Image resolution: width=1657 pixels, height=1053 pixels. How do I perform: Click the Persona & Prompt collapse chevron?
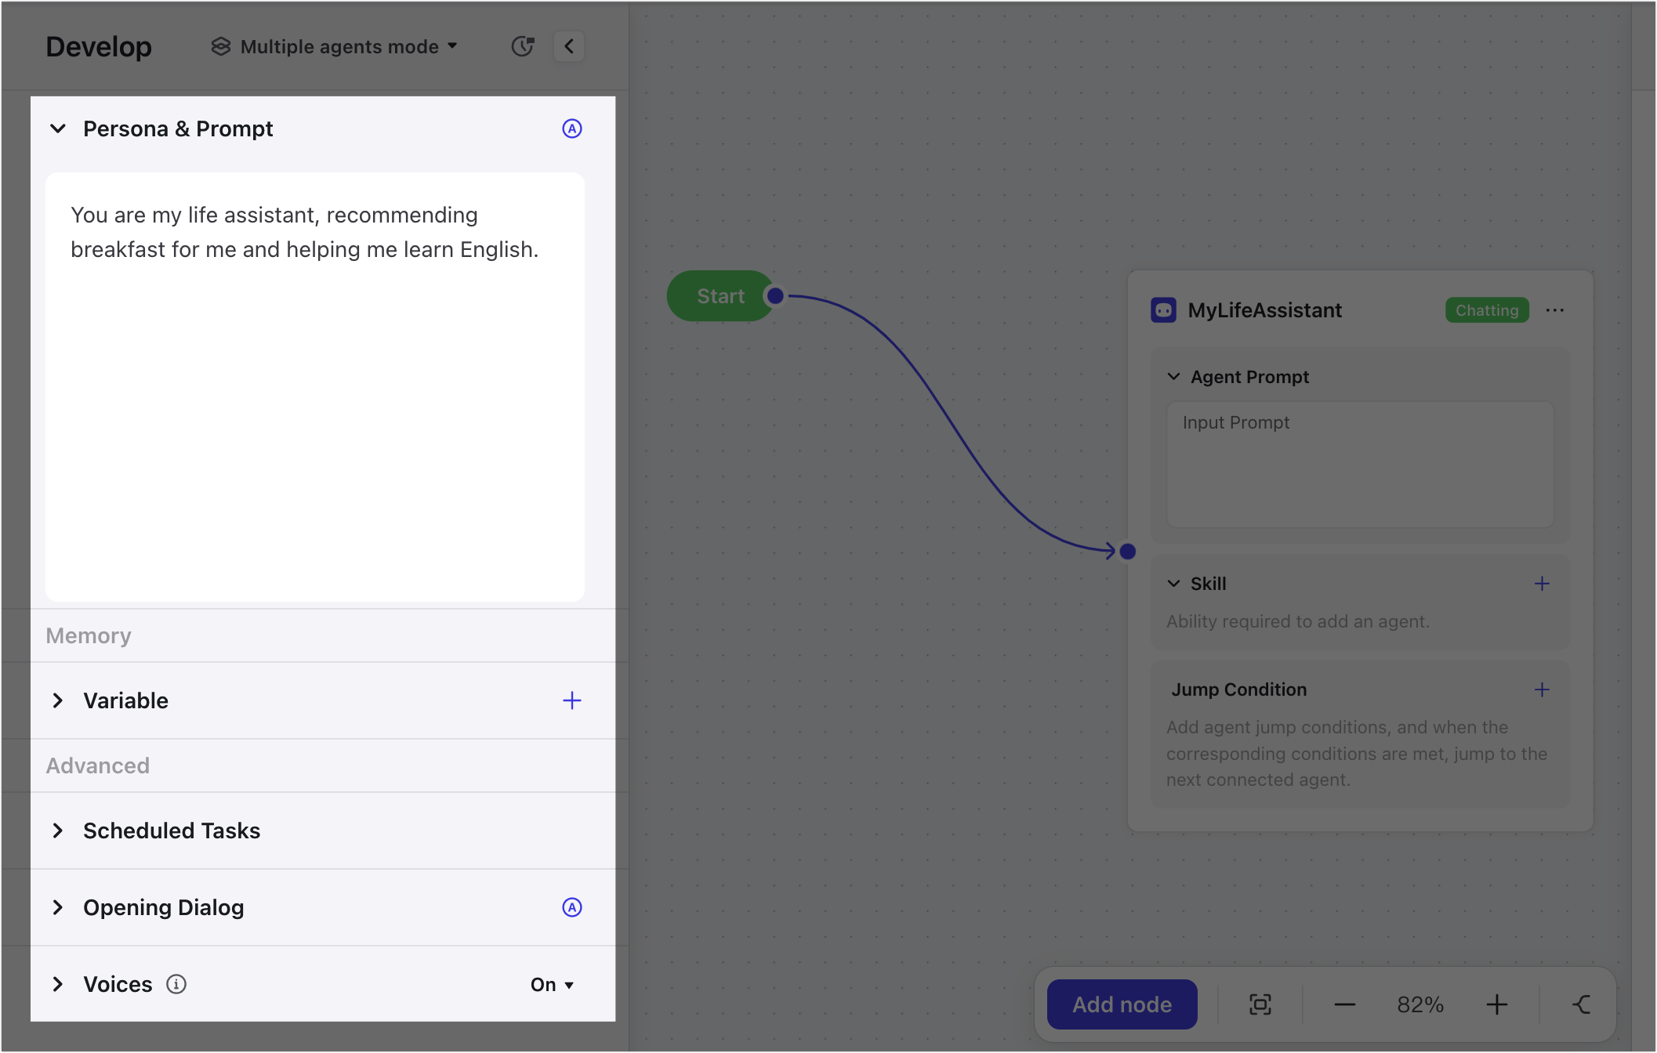[x=58, y=128]
